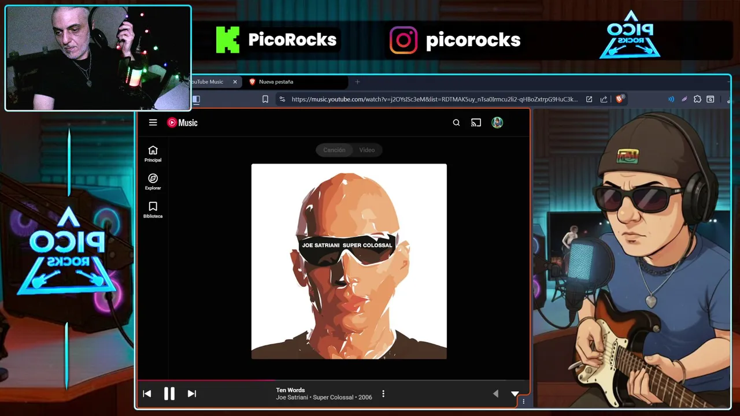Open Joe Satriani artist link
740x416 pixels.
coord(292,398)
